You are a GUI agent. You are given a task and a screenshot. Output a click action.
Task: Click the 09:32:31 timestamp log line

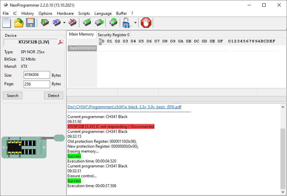click(x=74, y=171)
